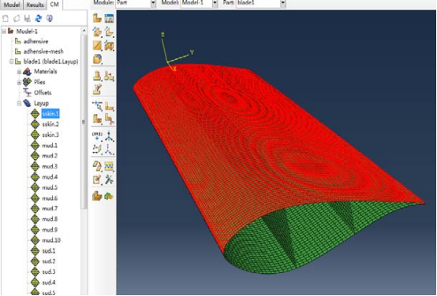Click the blue refresh arrows icon
Image resolution: width=437 pixels, height=296 pixels.
(x=38, y=18)
